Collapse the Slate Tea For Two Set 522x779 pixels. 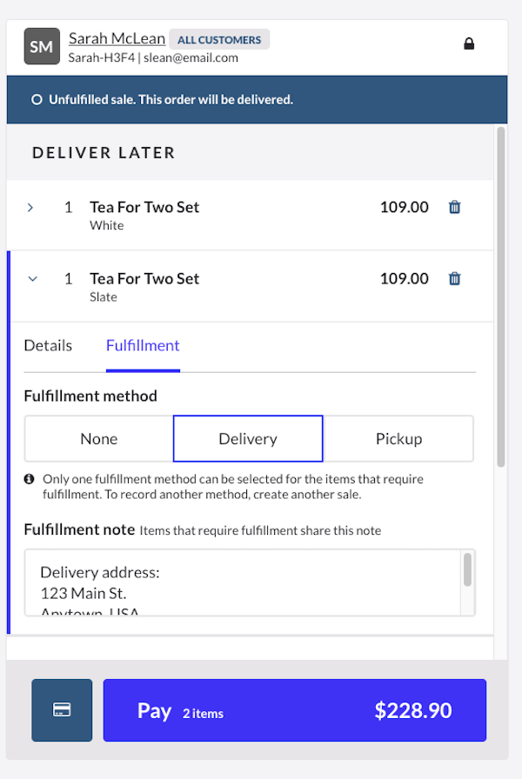click(x=33, y=279)
